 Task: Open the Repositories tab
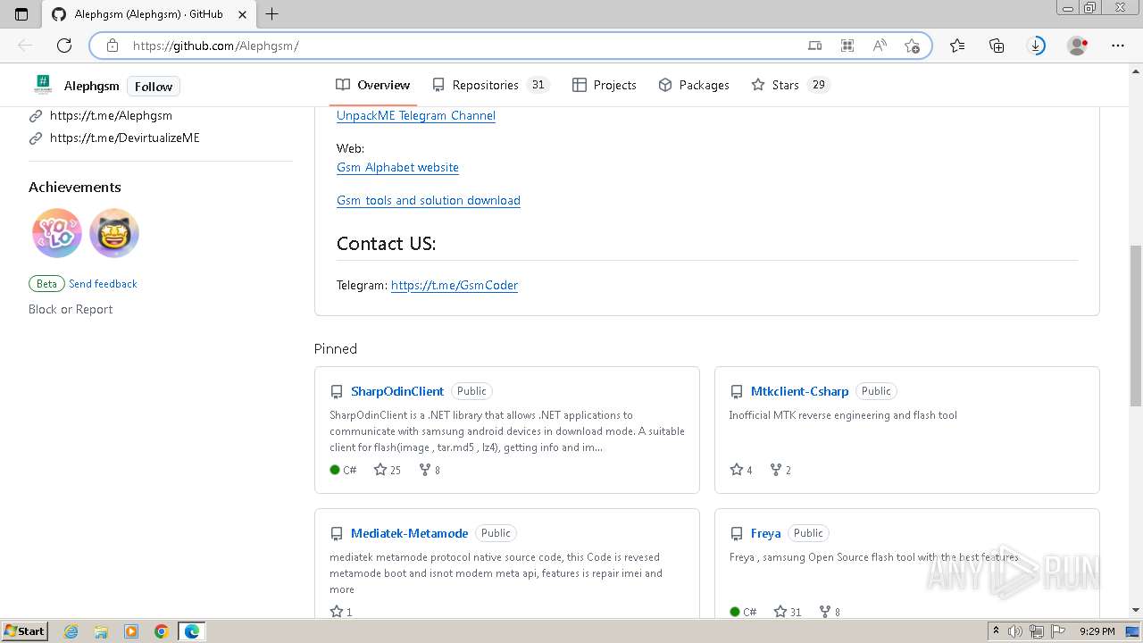coord(490,85)
